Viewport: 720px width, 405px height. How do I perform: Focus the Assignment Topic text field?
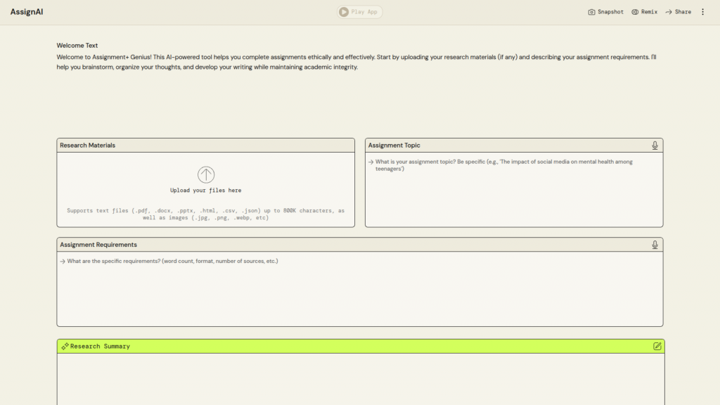513,190
